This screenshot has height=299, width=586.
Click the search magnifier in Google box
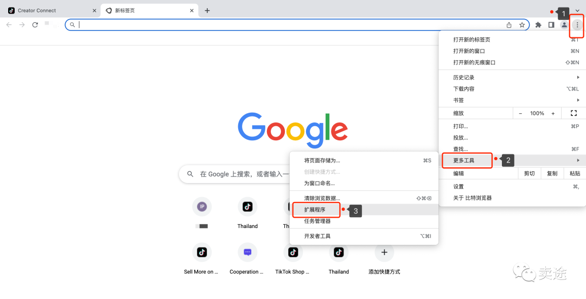[x=190, y=174]
